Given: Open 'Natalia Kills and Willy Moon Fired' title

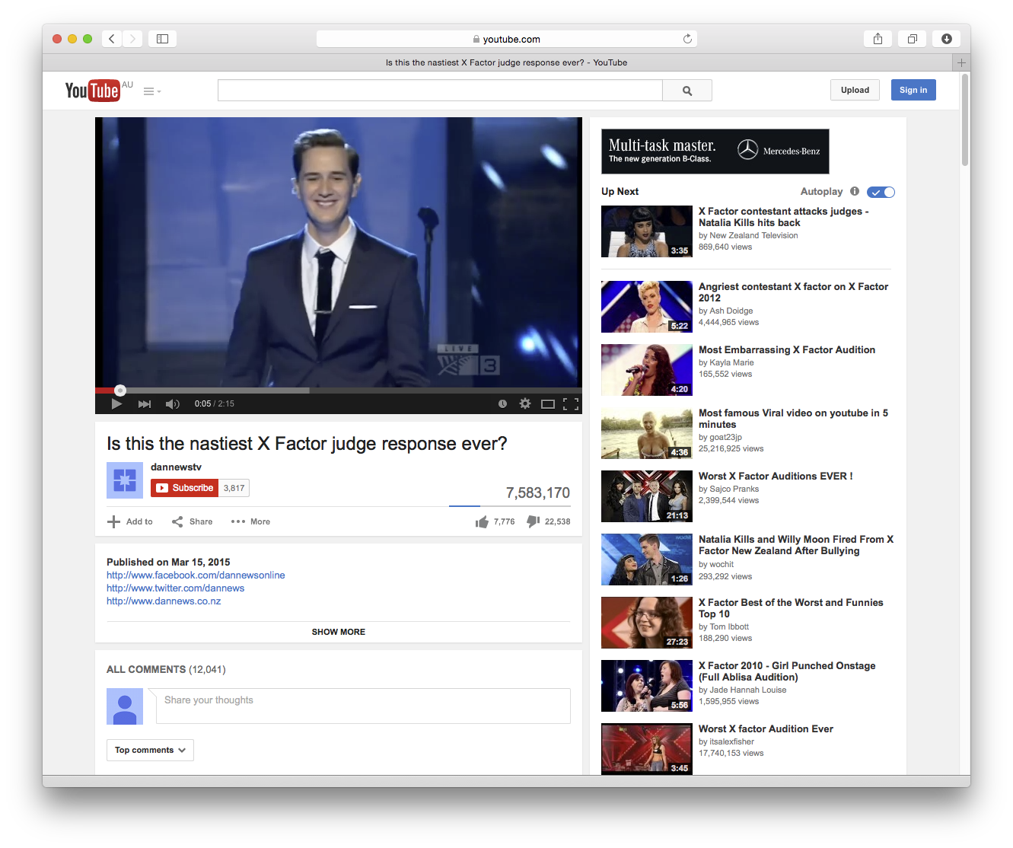Looking at the screenshot, I should click(x=796, y=545).
